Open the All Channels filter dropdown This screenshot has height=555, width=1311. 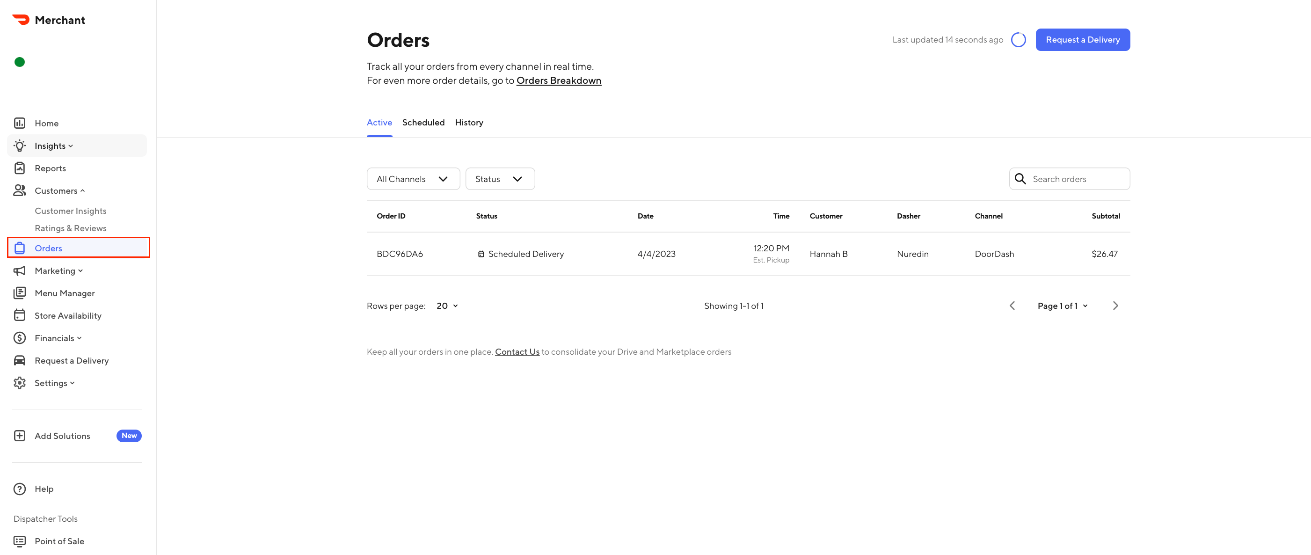pos(413,179)
